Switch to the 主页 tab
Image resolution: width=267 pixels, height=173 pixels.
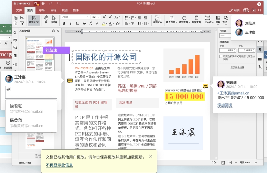30,10
